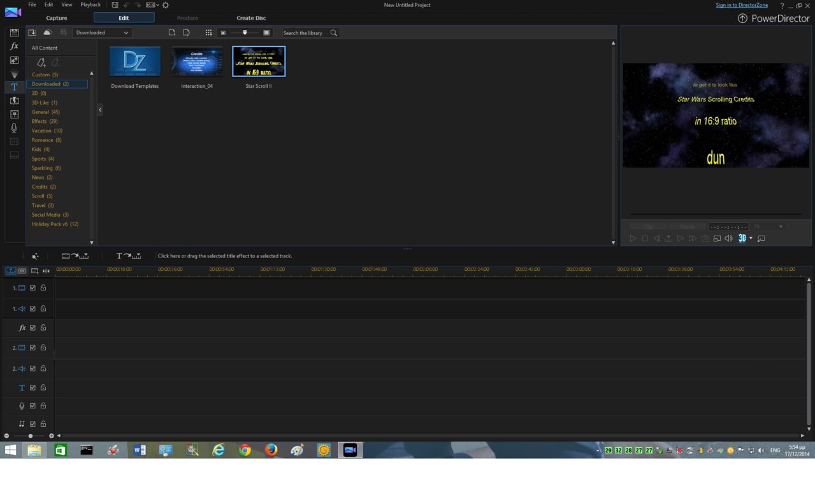Select the Holiday Pack v6 (12) category
Image resolution: width=815 pixels, height=481 pixels.
coord(55,224)
